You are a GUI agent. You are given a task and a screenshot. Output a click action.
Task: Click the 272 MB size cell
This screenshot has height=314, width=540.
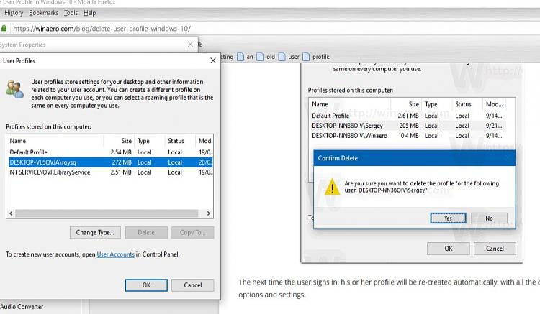pos(122,162)
